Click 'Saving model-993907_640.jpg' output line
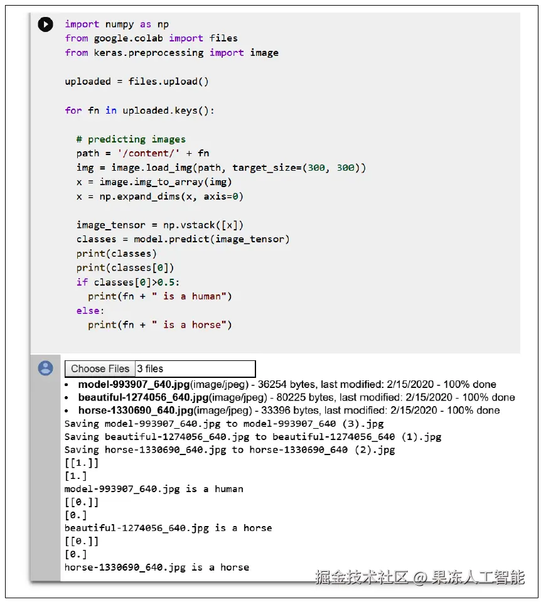The image size is (541, 602). (x=224, y=424)
